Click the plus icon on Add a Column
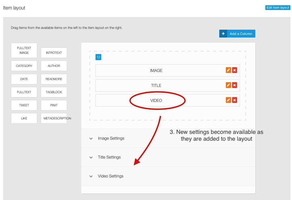The height and width of the screenshot is (200, 292). (x=223, y=34)
